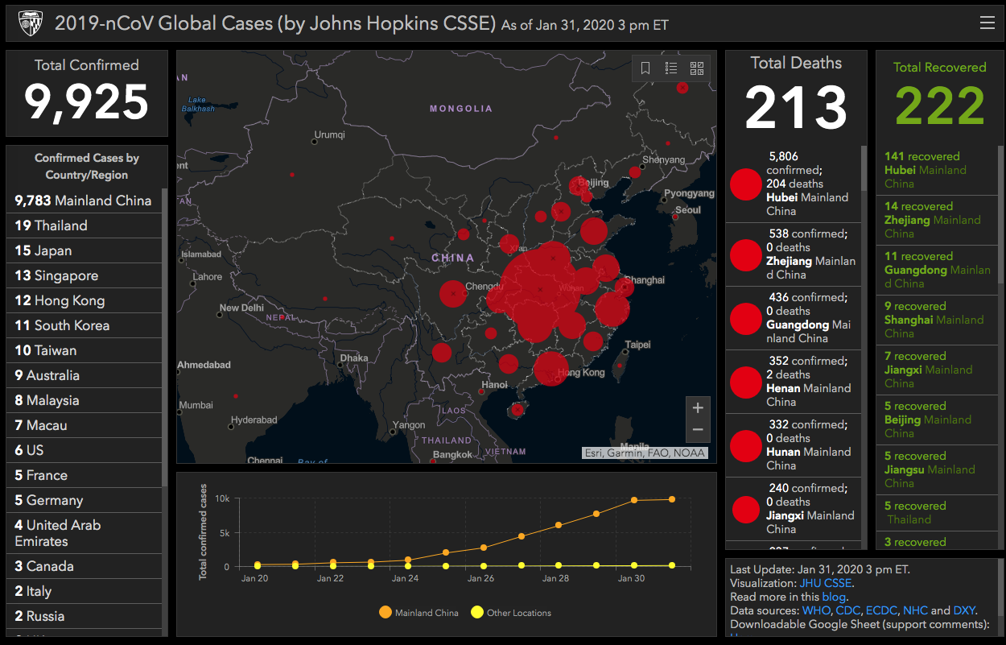Click the red case circle beside Chengdu

point(453,294)
